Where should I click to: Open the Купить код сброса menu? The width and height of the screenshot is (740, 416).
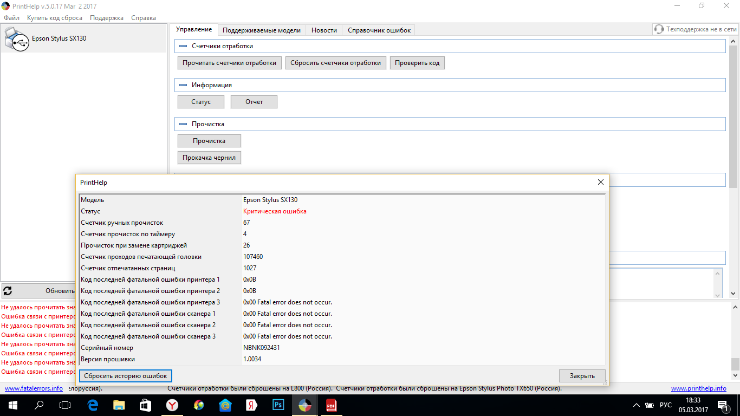(x=55, y=18)
